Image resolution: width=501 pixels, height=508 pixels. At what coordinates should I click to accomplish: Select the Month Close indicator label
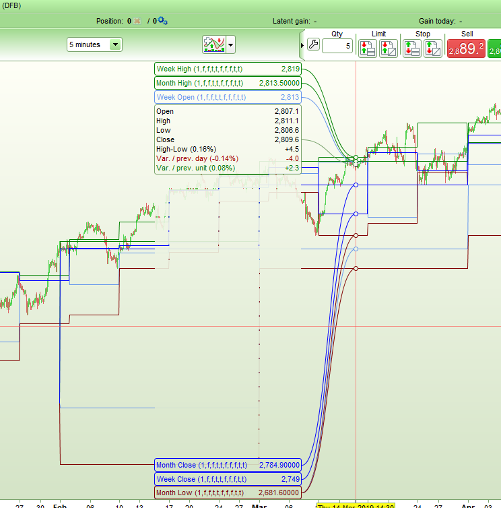pyautogui.click(x=228, y=465)
